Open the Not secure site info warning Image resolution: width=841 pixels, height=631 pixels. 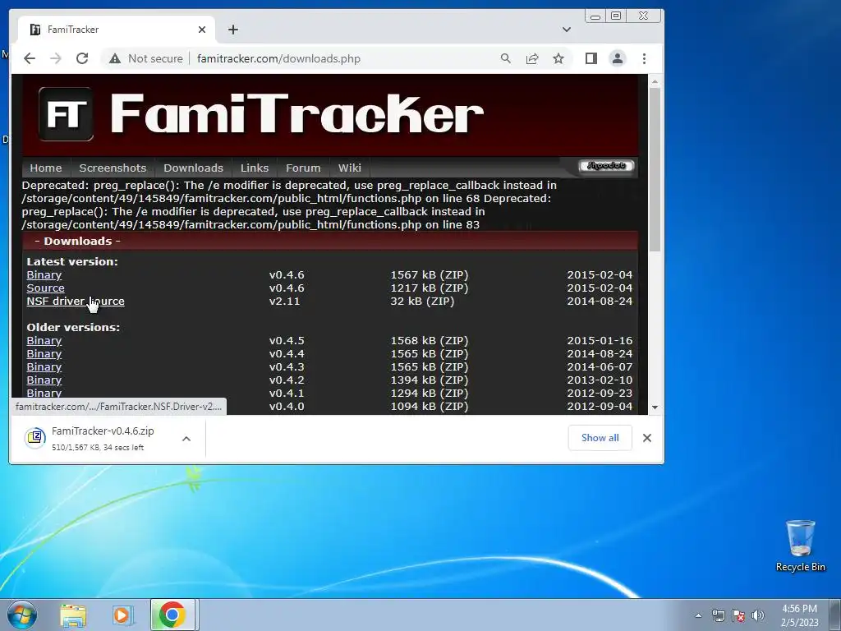[x=146, y=58]
